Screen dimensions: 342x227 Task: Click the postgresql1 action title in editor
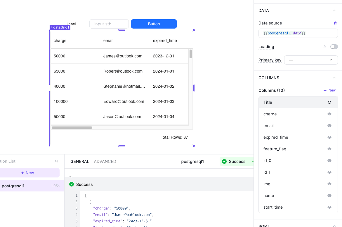(x=192, y=161)
